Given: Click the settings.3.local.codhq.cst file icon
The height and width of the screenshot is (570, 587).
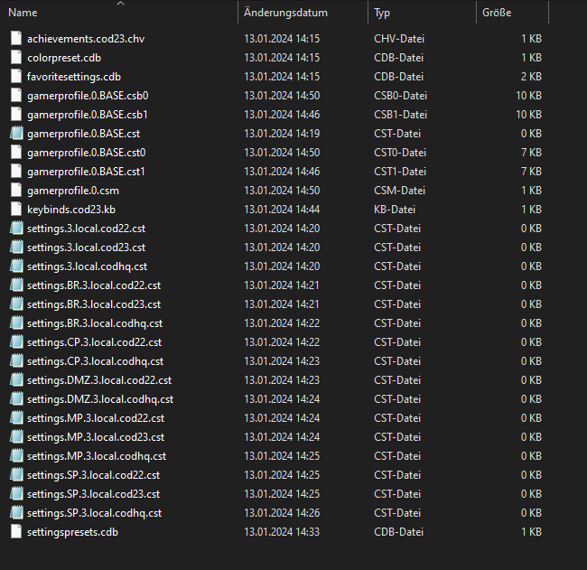Looking at the screenshot, I should [x=16, y=266].
